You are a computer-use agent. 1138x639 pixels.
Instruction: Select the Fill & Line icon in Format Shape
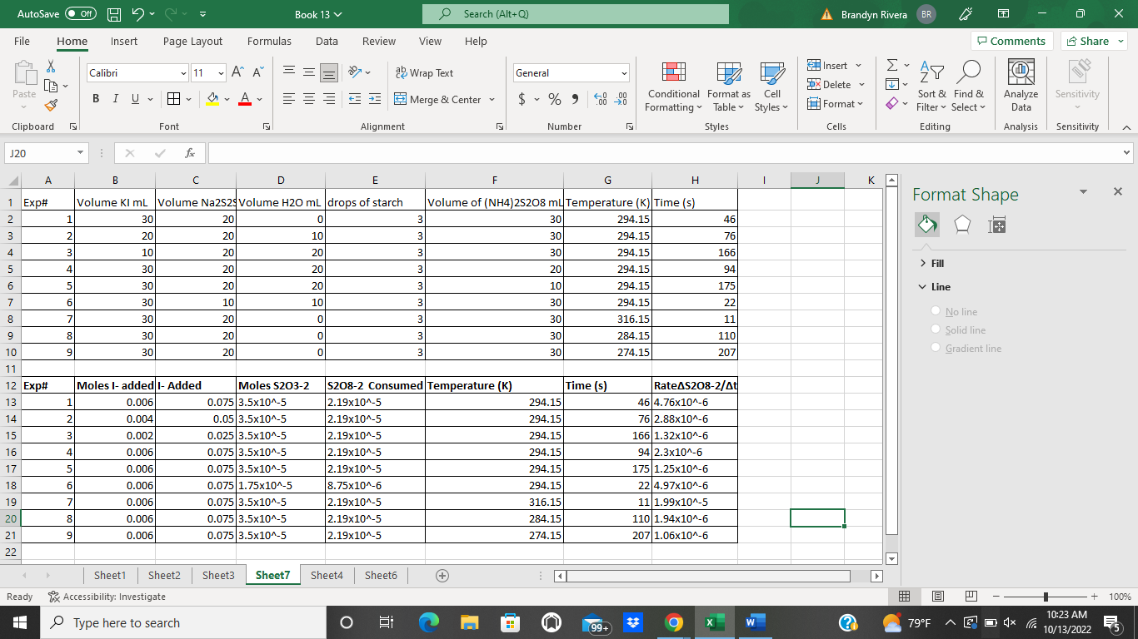point(927,225)
